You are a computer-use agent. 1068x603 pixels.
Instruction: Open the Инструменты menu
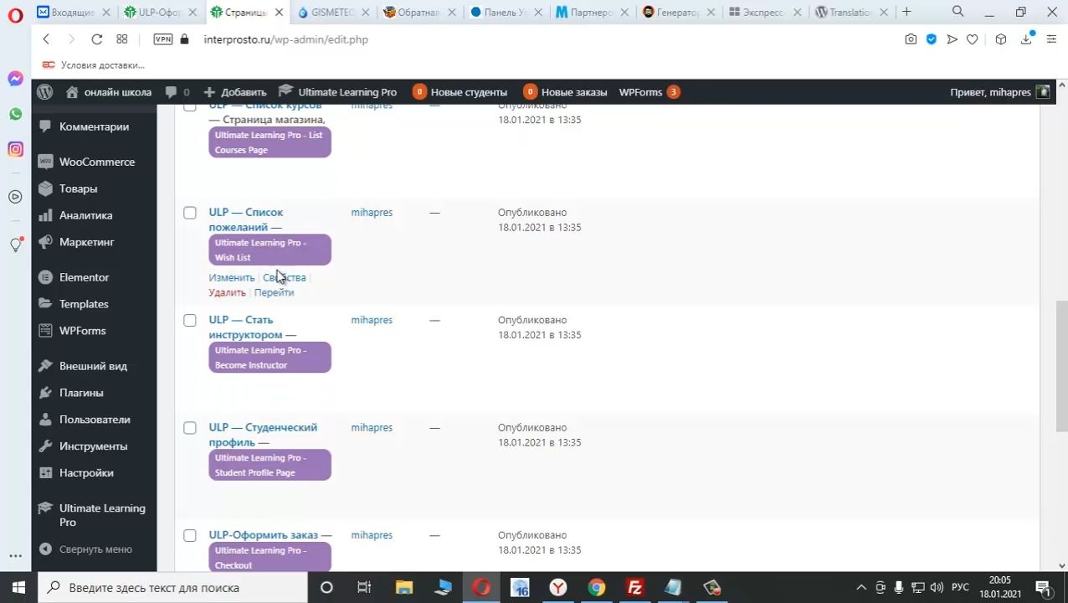(94, 446)
